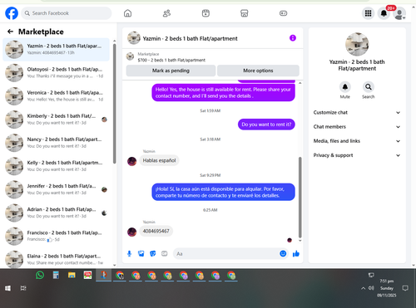
Task: Open the Gaming tab icon
Action: [x=283, y=13]
